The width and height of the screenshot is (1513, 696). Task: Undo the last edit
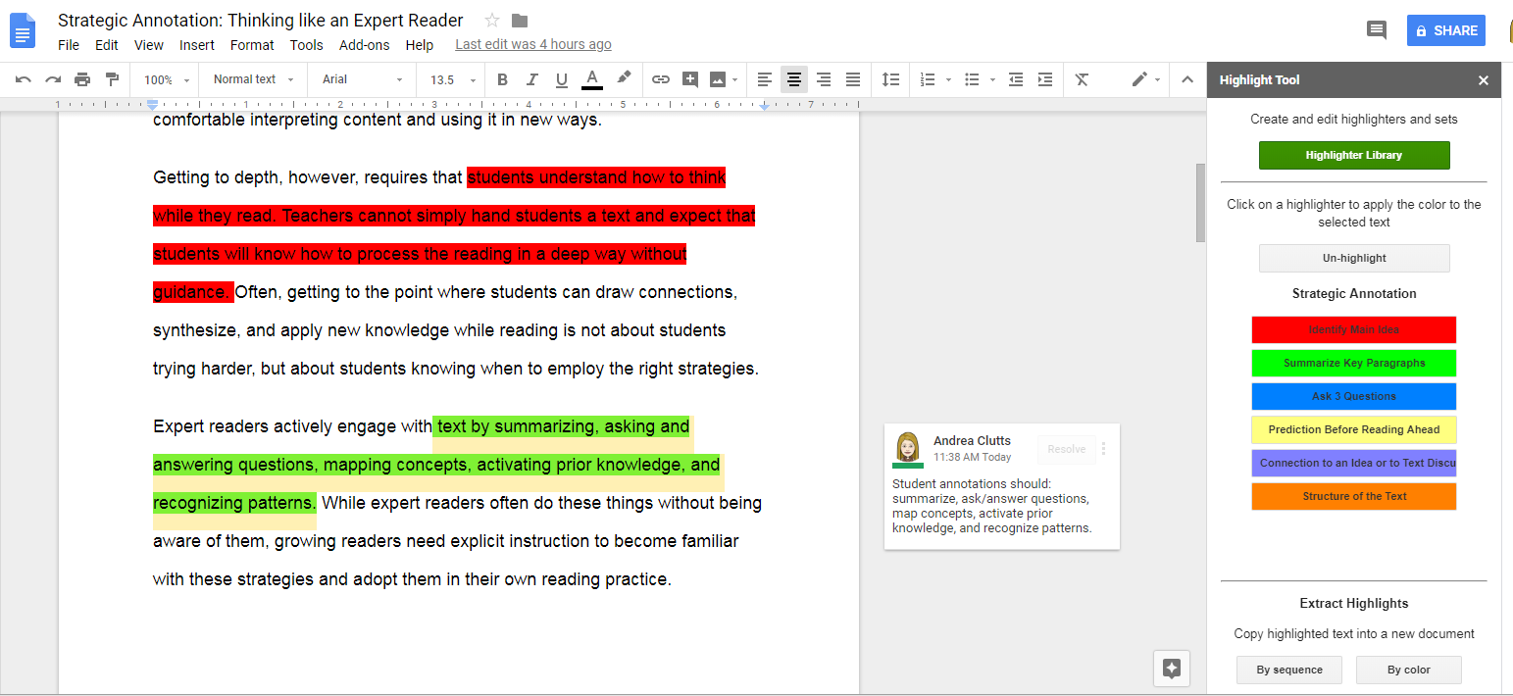coord(23,79)
